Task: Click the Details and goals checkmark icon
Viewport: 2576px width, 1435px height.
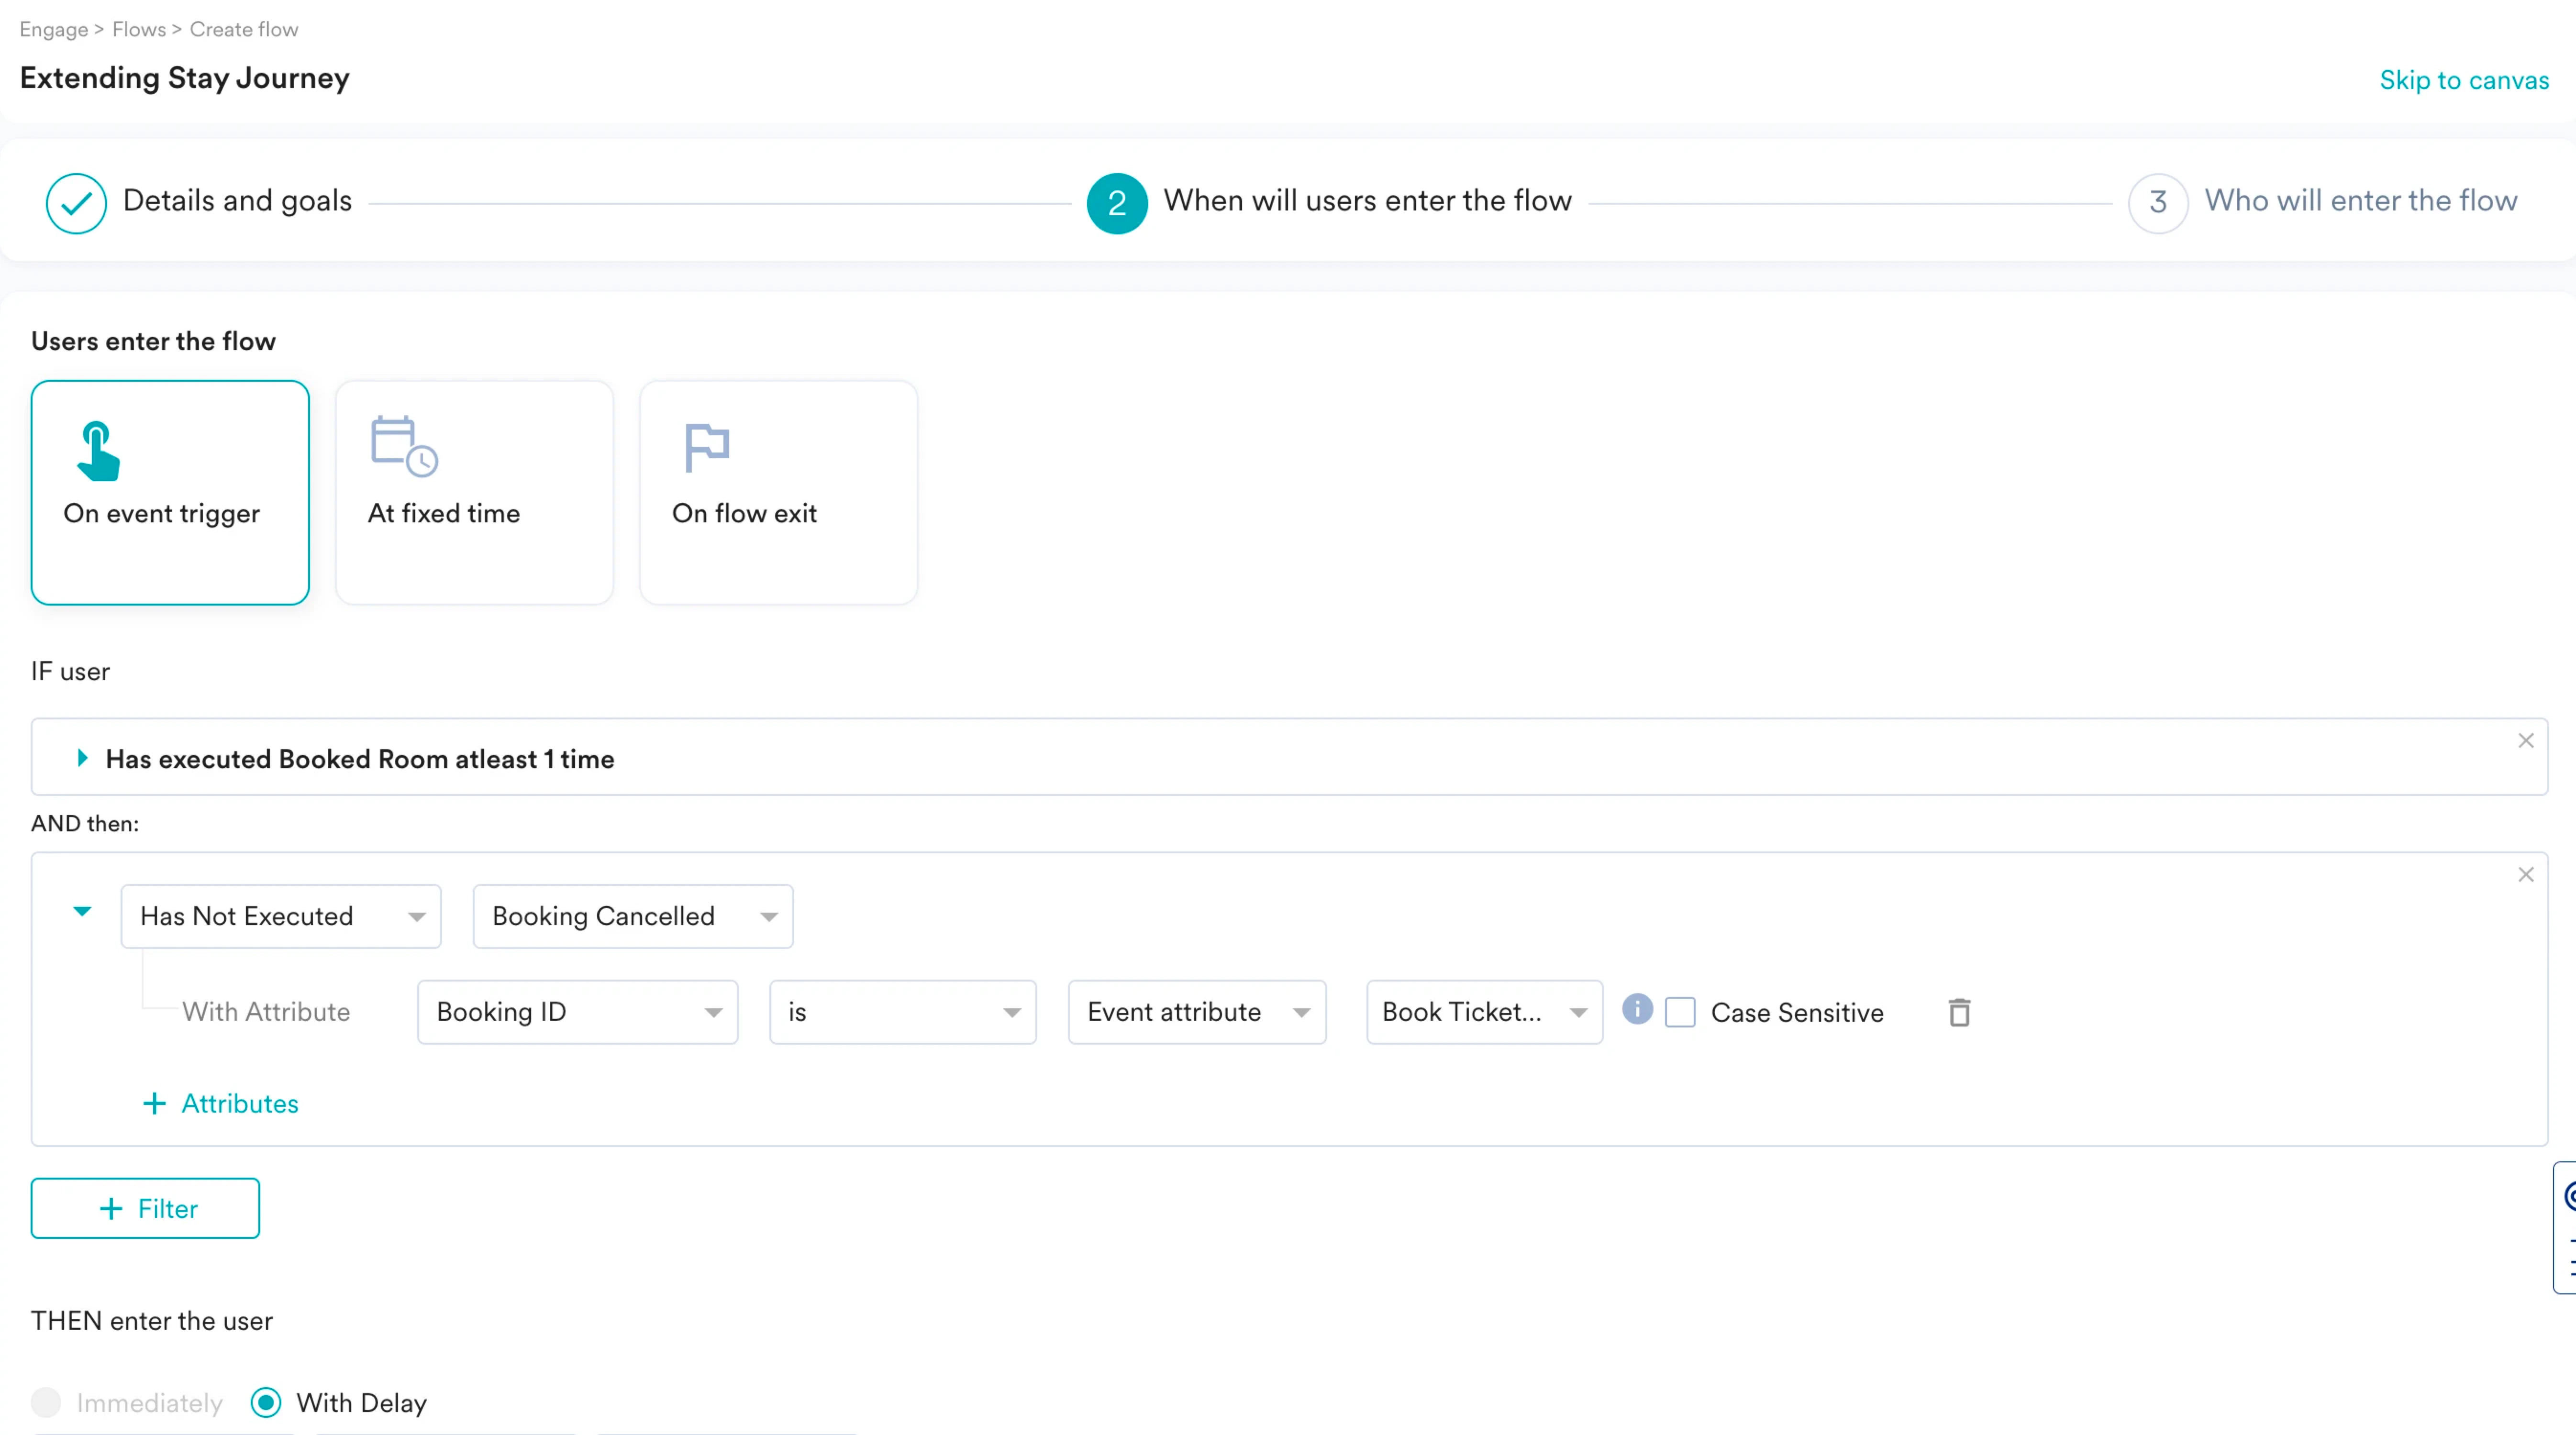Action: [76, 203]
